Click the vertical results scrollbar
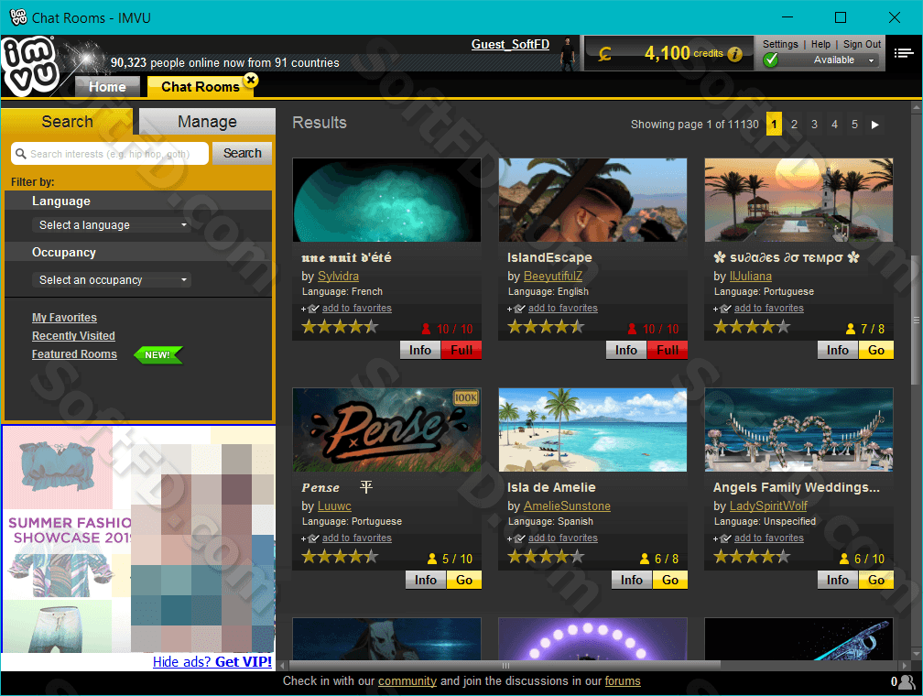Image resolution: width=923 pixels, height=696 pixels. (x=916, y=321)
